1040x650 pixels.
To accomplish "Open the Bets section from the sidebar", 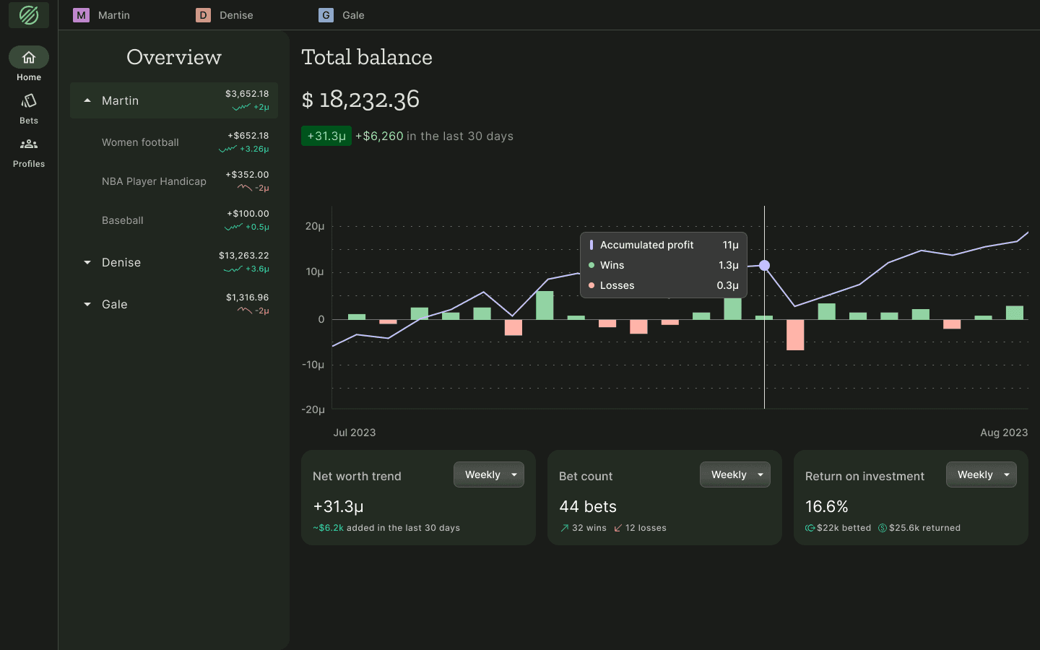I will click(28, 101).
